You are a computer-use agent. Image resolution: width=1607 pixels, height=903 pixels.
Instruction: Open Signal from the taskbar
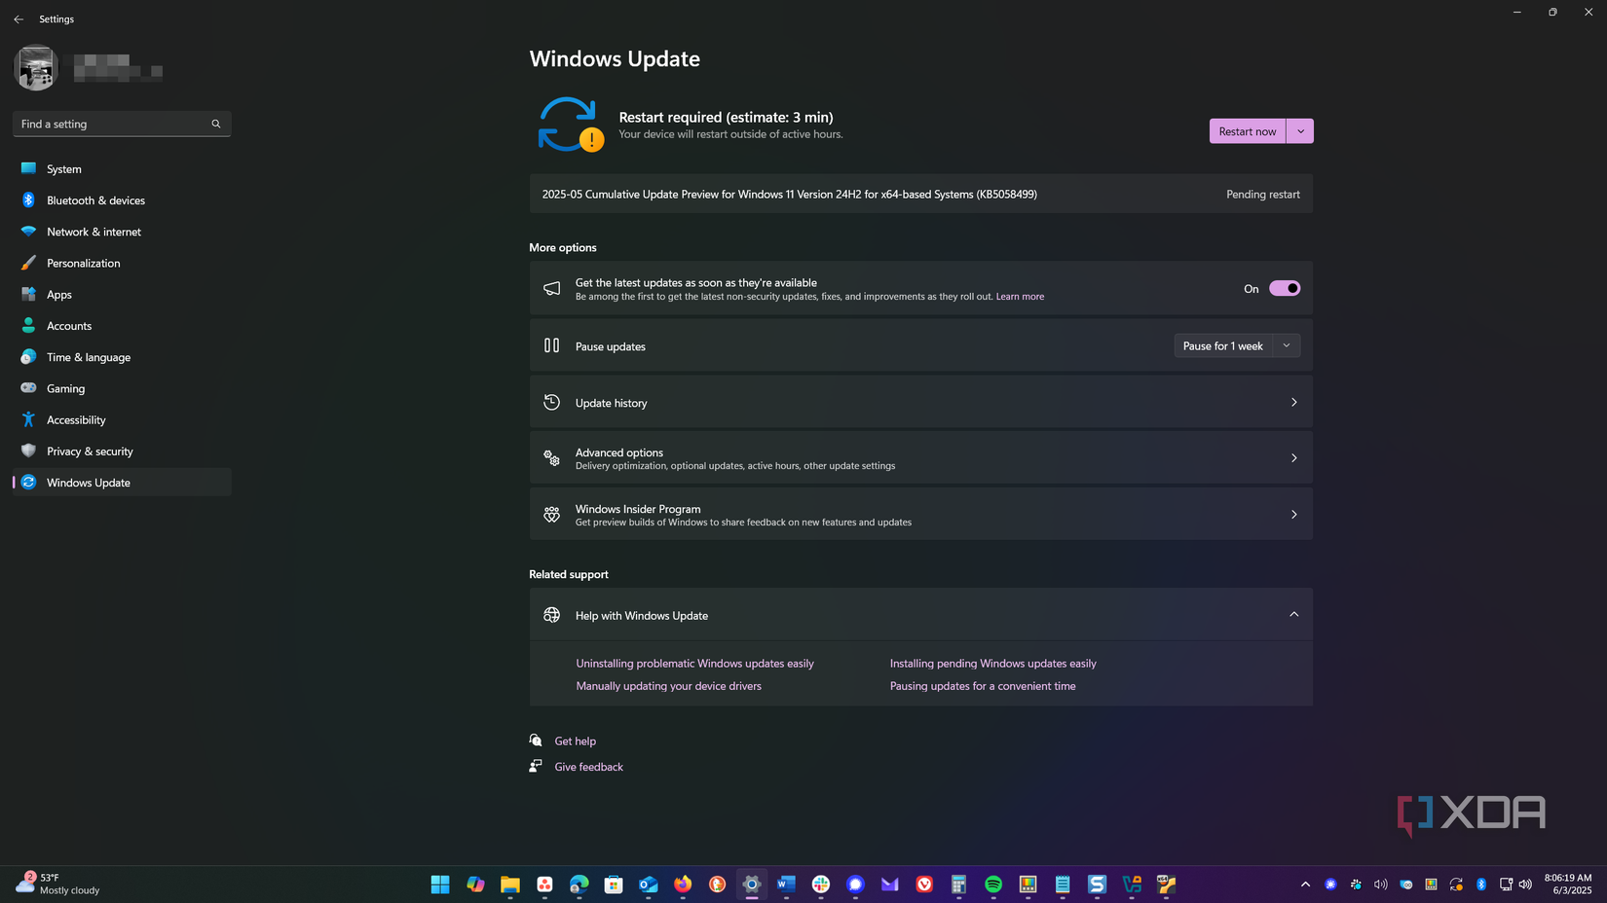856,884
